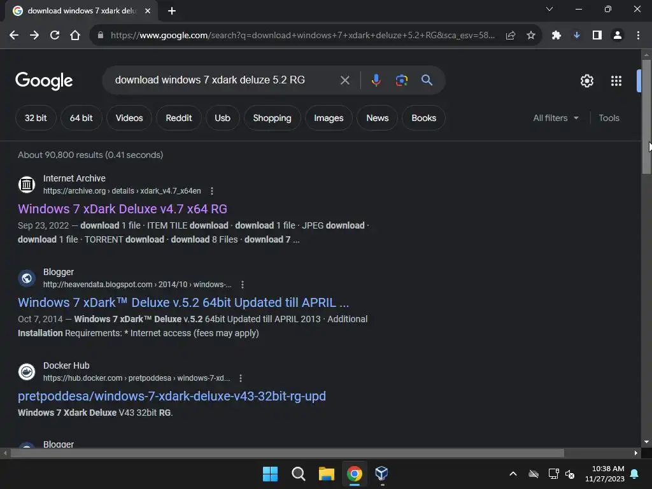Open the Chrome profile menu
Image resolution: width=652 pixels, height=489 pixels.
coord(618,36)
